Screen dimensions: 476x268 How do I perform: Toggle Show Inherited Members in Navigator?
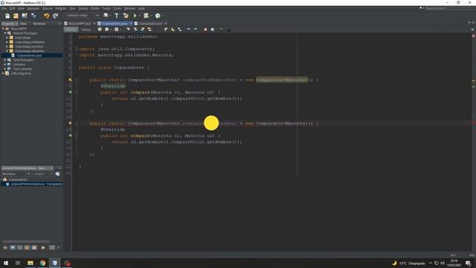(x=5, y=248)
